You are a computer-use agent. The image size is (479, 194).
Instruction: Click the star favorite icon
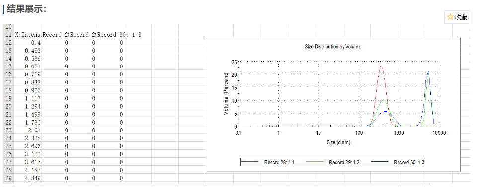click(x=450, y=17)
